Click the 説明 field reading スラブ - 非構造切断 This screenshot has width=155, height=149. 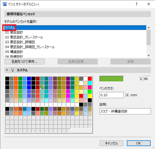tap(125, 111)
